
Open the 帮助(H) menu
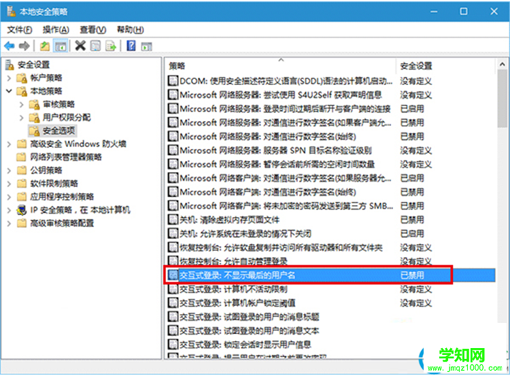[131, 30]
